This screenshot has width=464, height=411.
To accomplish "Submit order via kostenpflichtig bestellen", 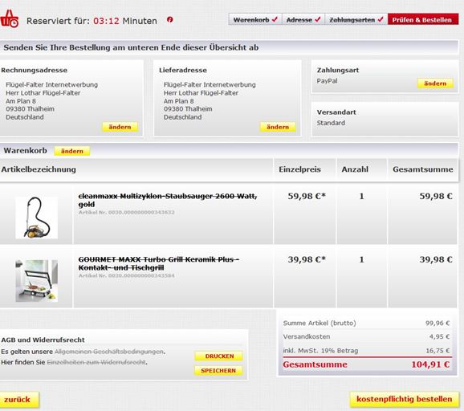I will (405, 399).
